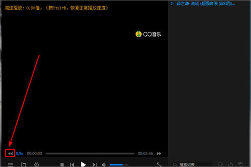Click the playlist search field 搜索列表

pos(192,164)
